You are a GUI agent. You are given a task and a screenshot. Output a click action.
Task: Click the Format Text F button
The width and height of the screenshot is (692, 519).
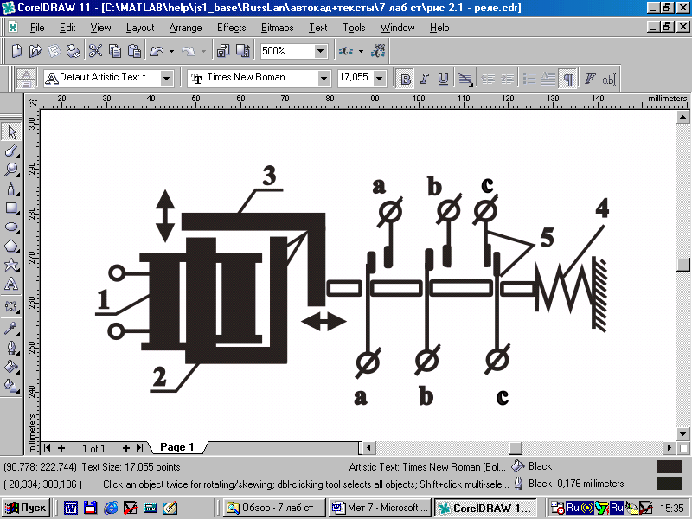click(590, 79)
